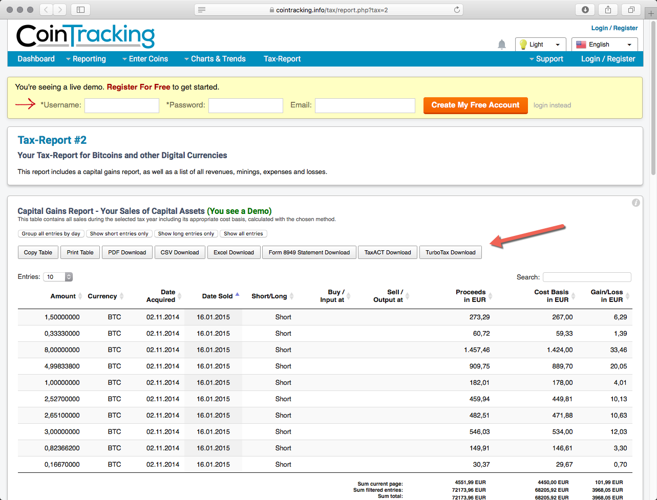The width and height of the screenshot is (657, 500).
Task: Expand the Charts & Trends menu
Action: click(x=215, y=59)
